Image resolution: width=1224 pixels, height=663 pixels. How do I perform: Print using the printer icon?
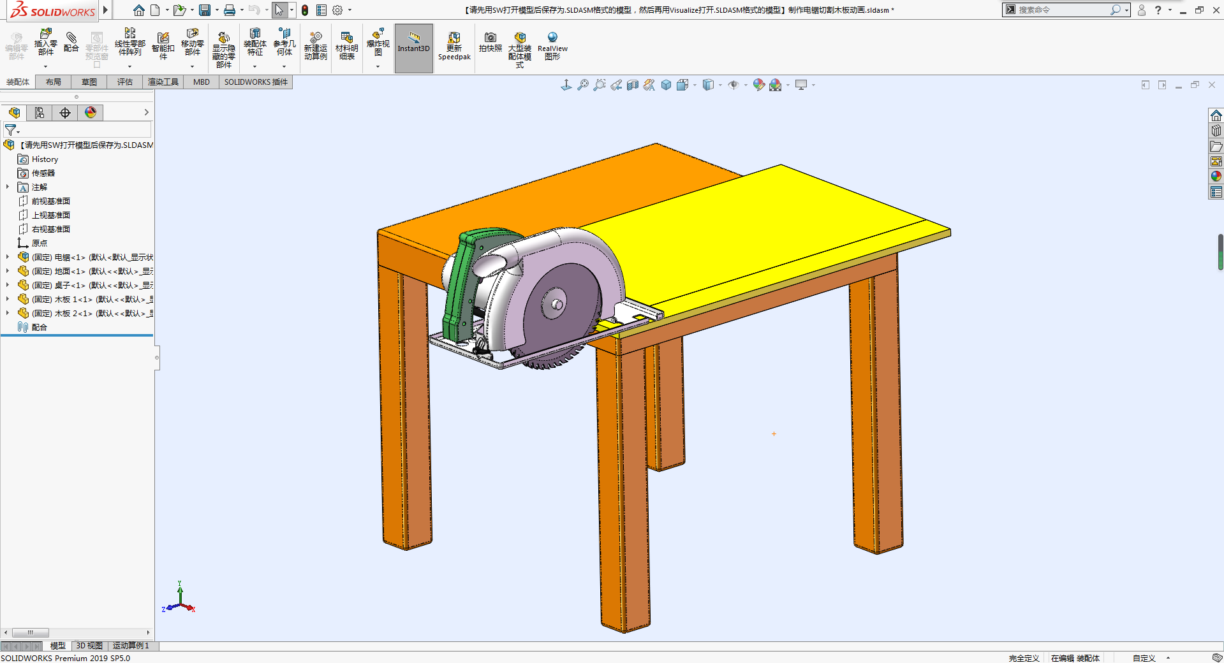[x=230, y=10]
